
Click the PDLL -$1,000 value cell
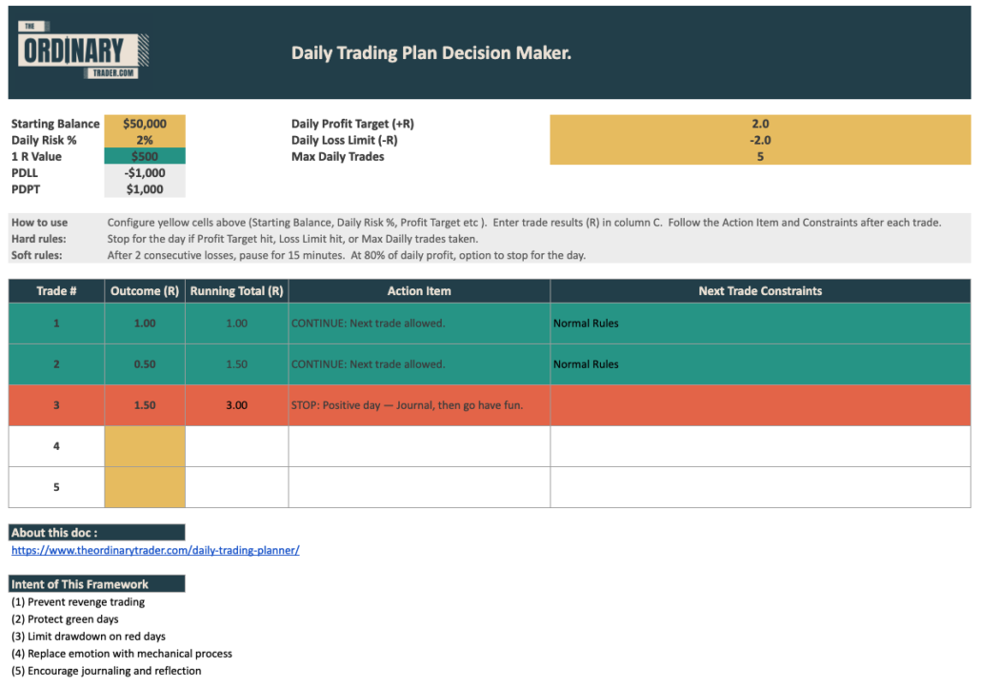pos(145,172)
